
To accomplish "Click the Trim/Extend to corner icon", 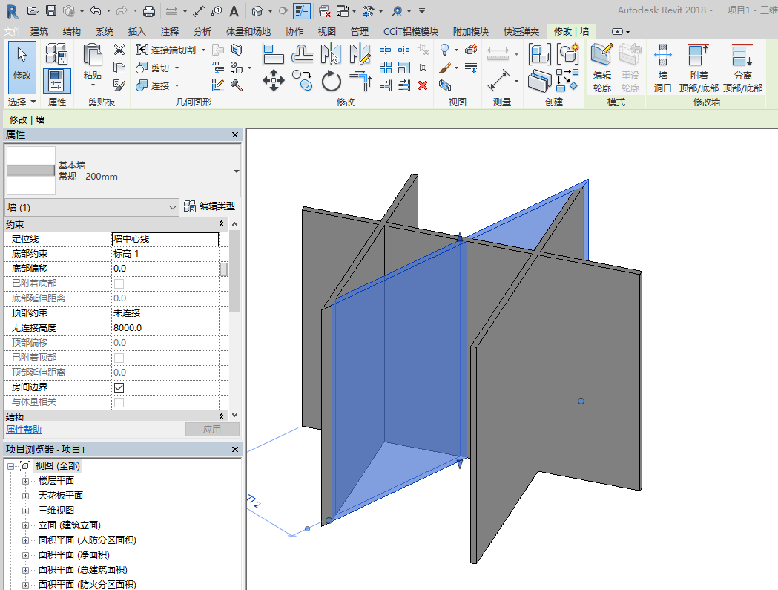I will [x=360, y=80].
